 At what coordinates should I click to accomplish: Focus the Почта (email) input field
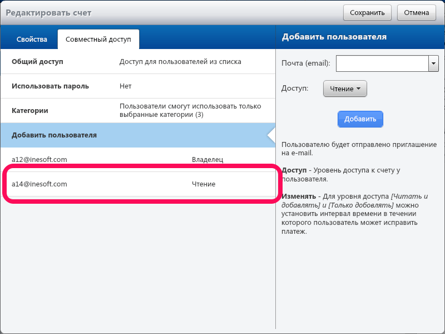point(382,63)
